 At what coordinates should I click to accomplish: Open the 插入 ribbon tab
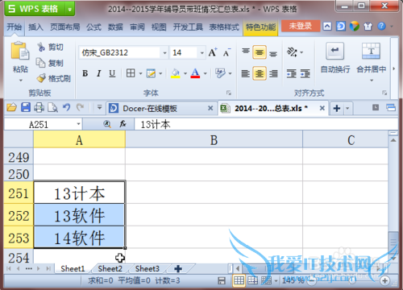point(35,27)
